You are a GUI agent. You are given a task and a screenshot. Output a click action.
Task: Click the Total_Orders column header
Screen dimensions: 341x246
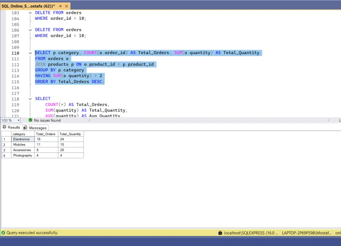coord(46,134)
